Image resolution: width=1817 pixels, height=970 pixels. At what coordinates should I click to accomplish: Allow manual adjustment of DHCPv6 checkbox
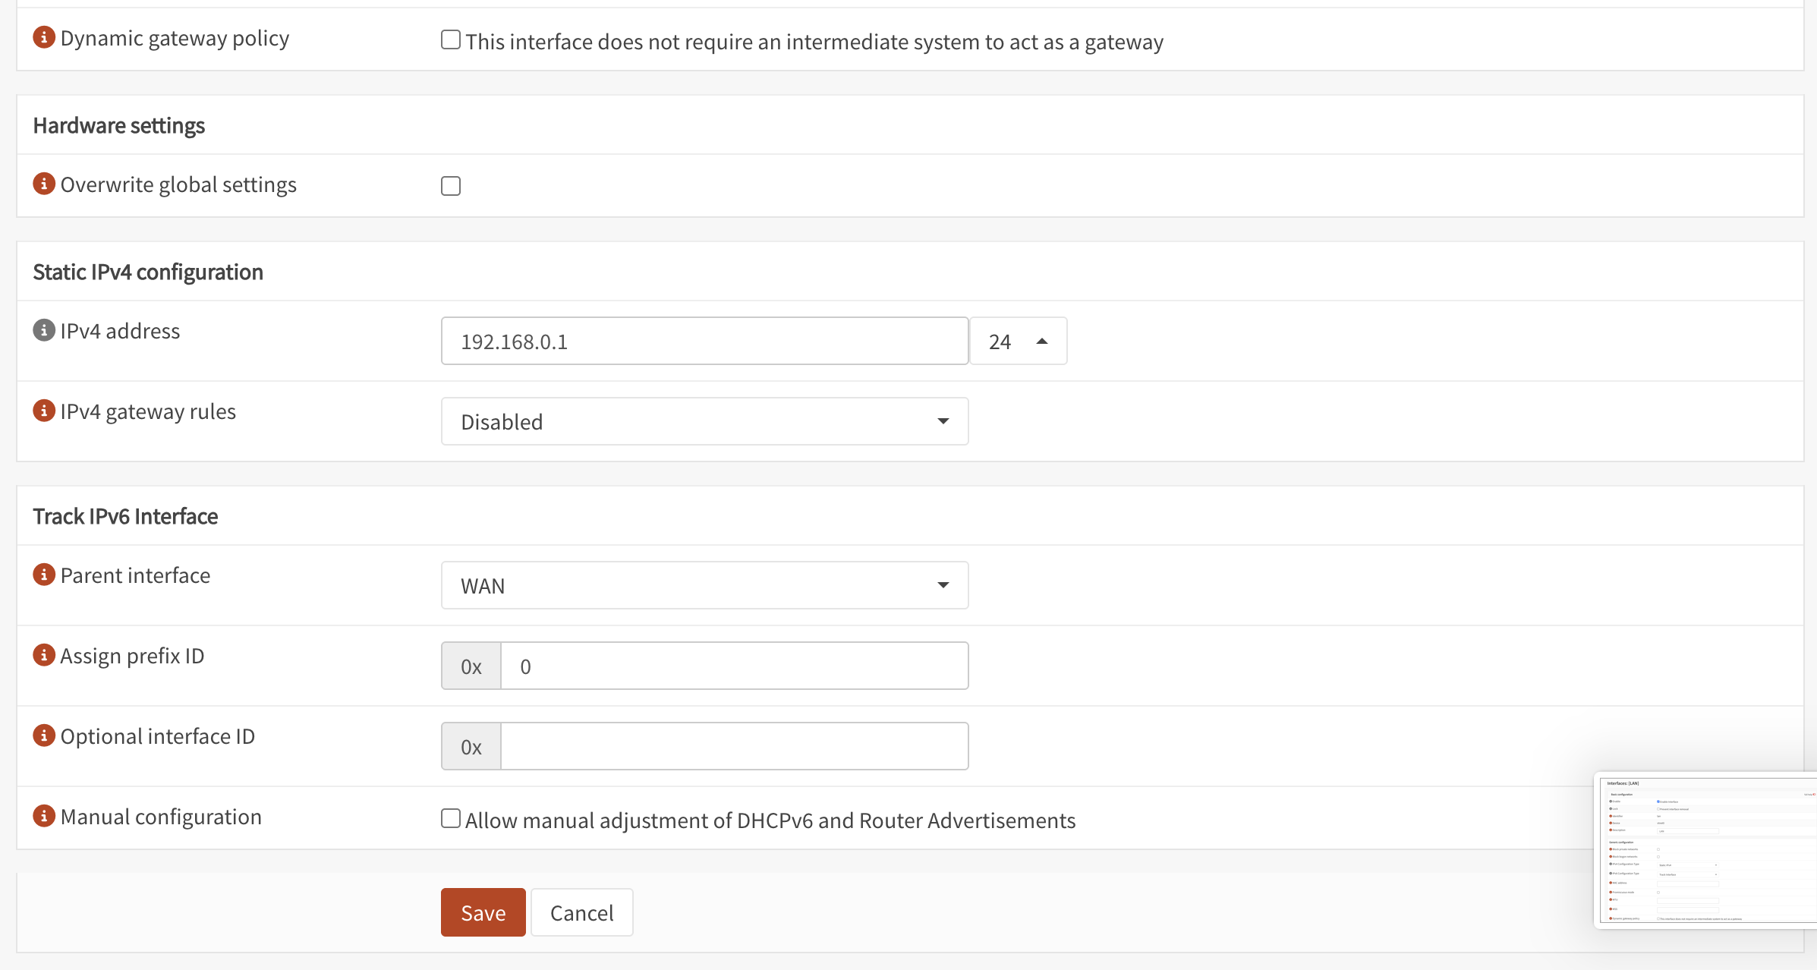click(451, 818)
